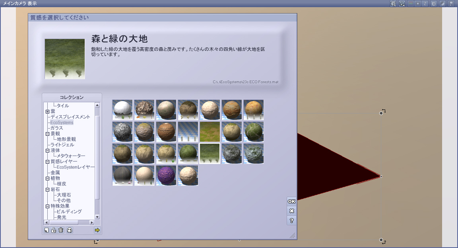
Task: Cancel the dialog with the X button
Action: (291, 211)
